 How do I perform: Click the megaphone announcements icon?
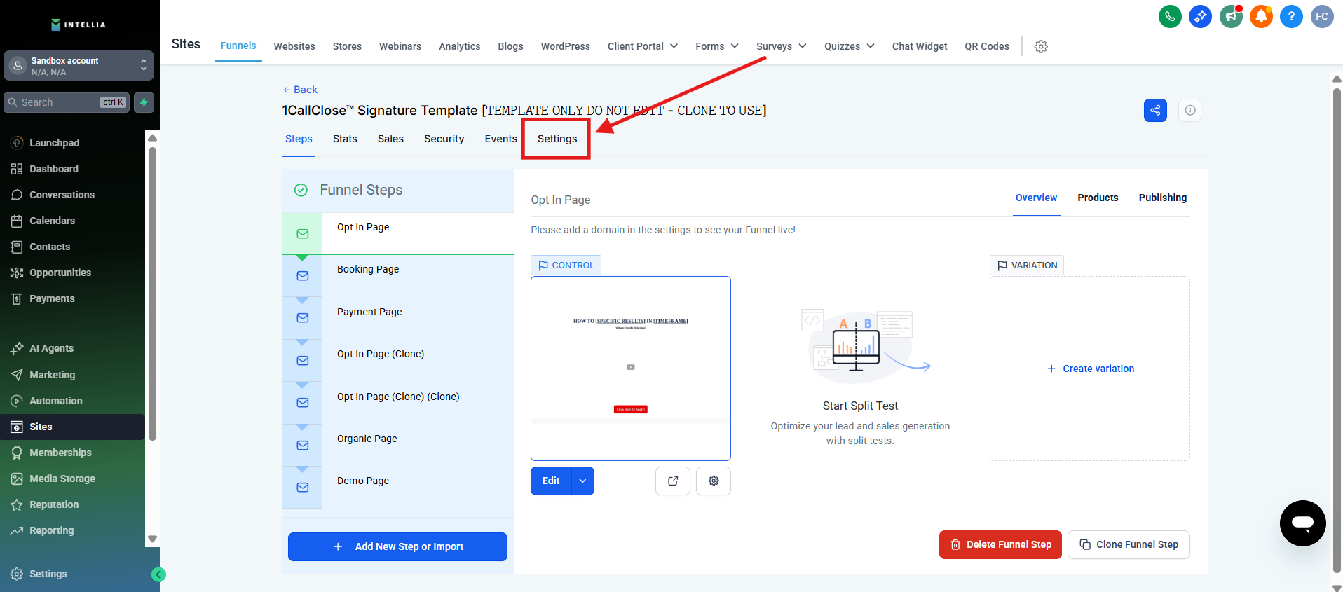pyautogui.click(x=1231, y=16)
